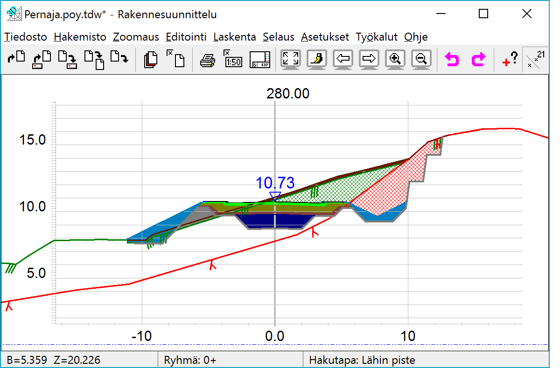This screenshot has height=368, width=560.
Task: Click the Hakutapa: Lähin piste status field
Action: (x=362, y=360)
